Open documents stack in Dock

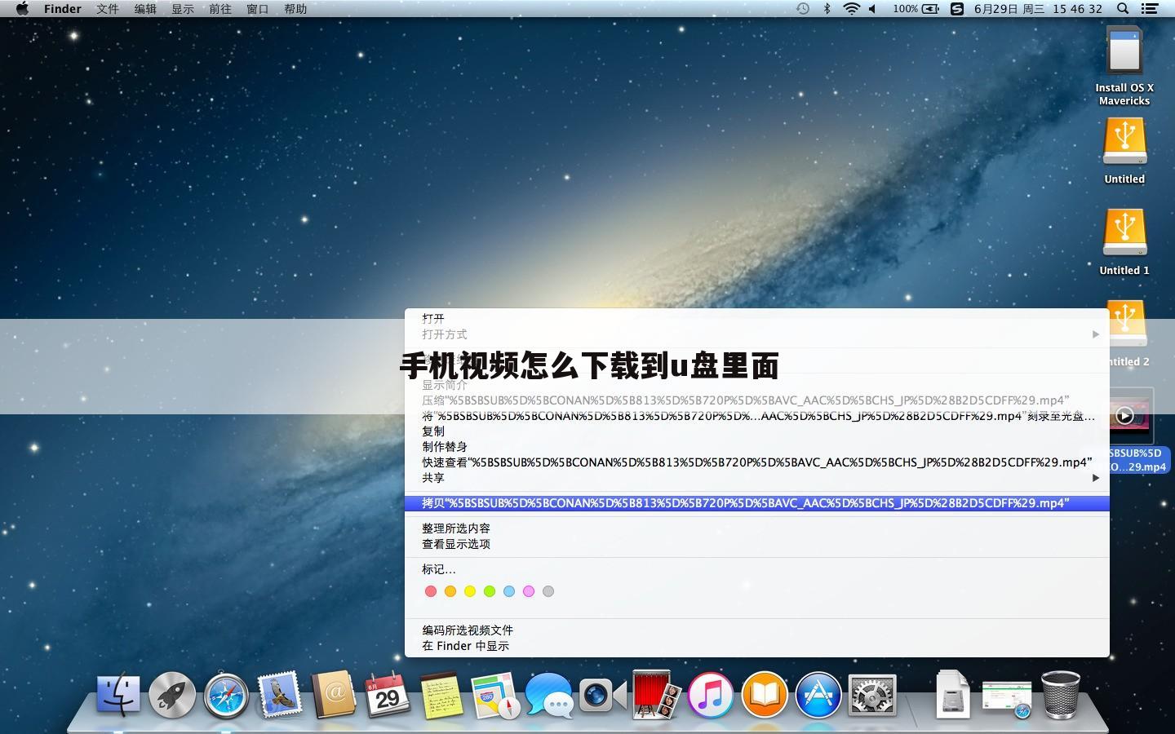[x=951, y=695]
